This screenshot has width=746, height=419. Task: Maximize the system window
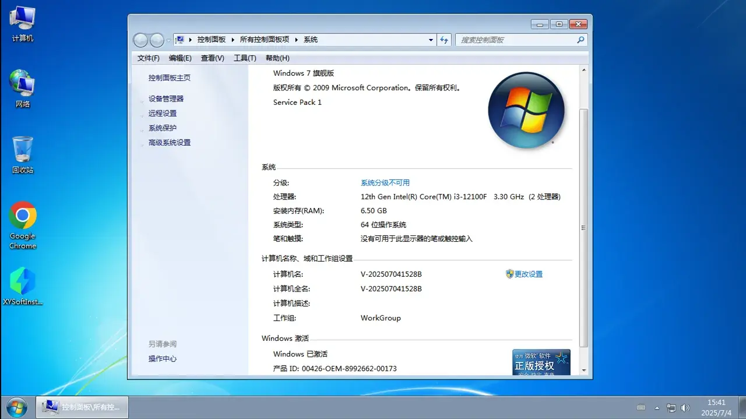[559, 24]
